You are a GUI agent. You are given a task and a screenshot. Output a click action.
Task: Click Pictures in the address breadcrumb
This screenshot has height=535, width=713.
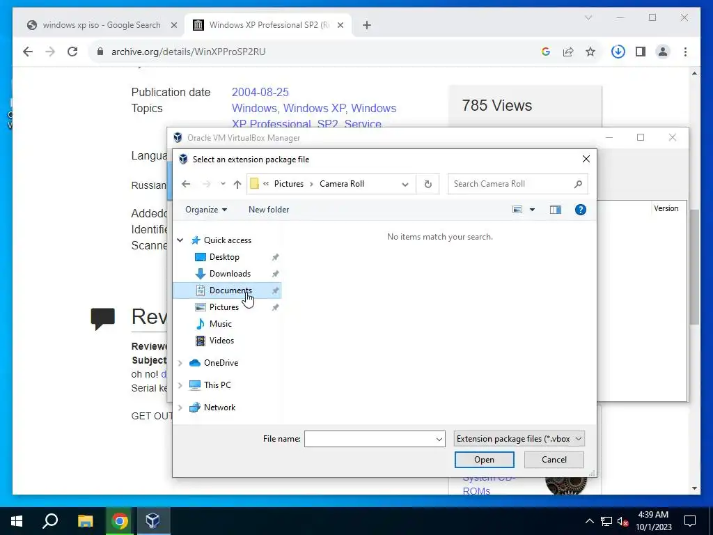[x=289, y=184]
